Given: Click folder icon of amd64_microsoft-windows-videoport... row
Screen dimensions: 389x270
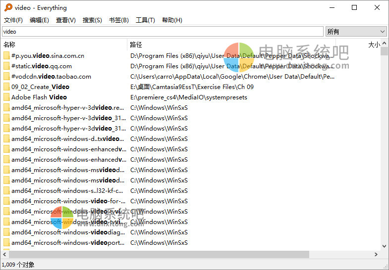Looking at the screenshot, I should tap(6, 243).
